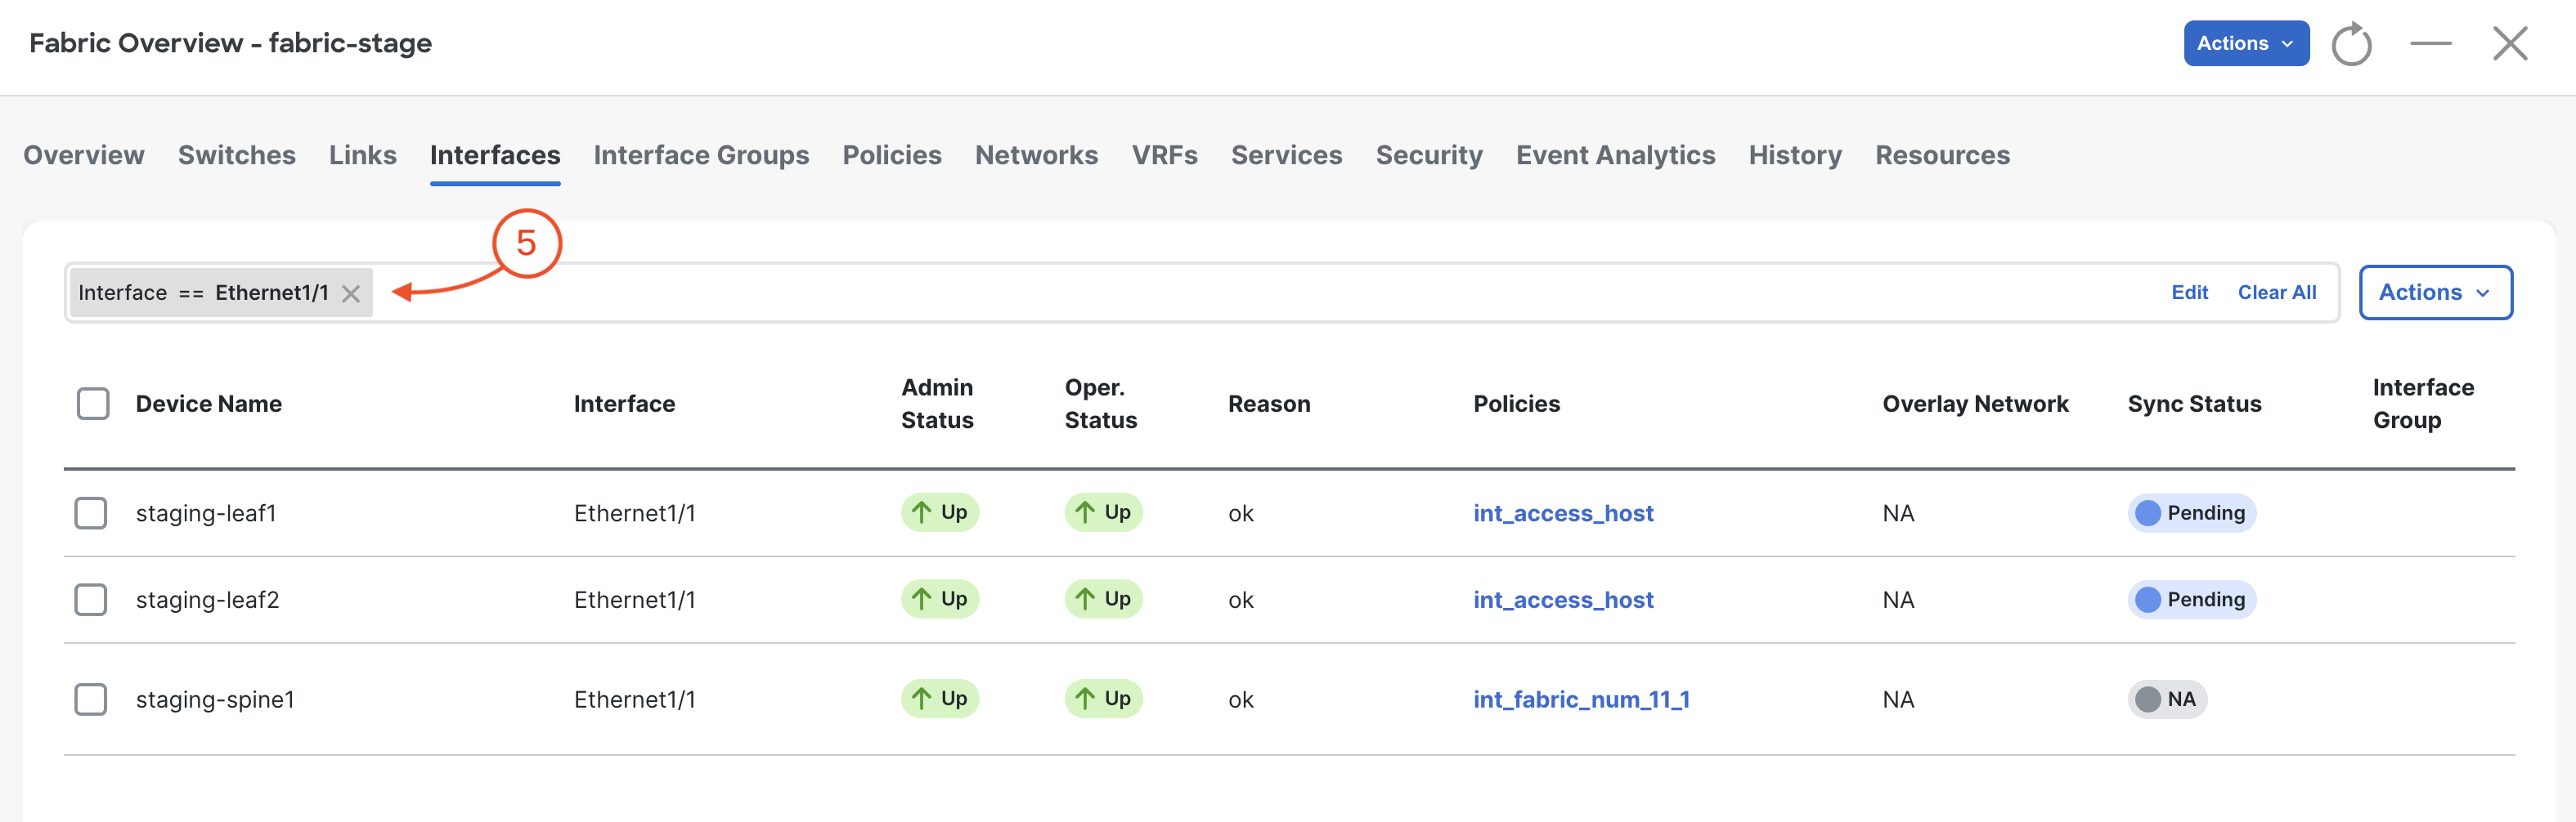Open the Event Analytics tab
This screenshot has width=2576, height=822.
(x=1615, y=154)
